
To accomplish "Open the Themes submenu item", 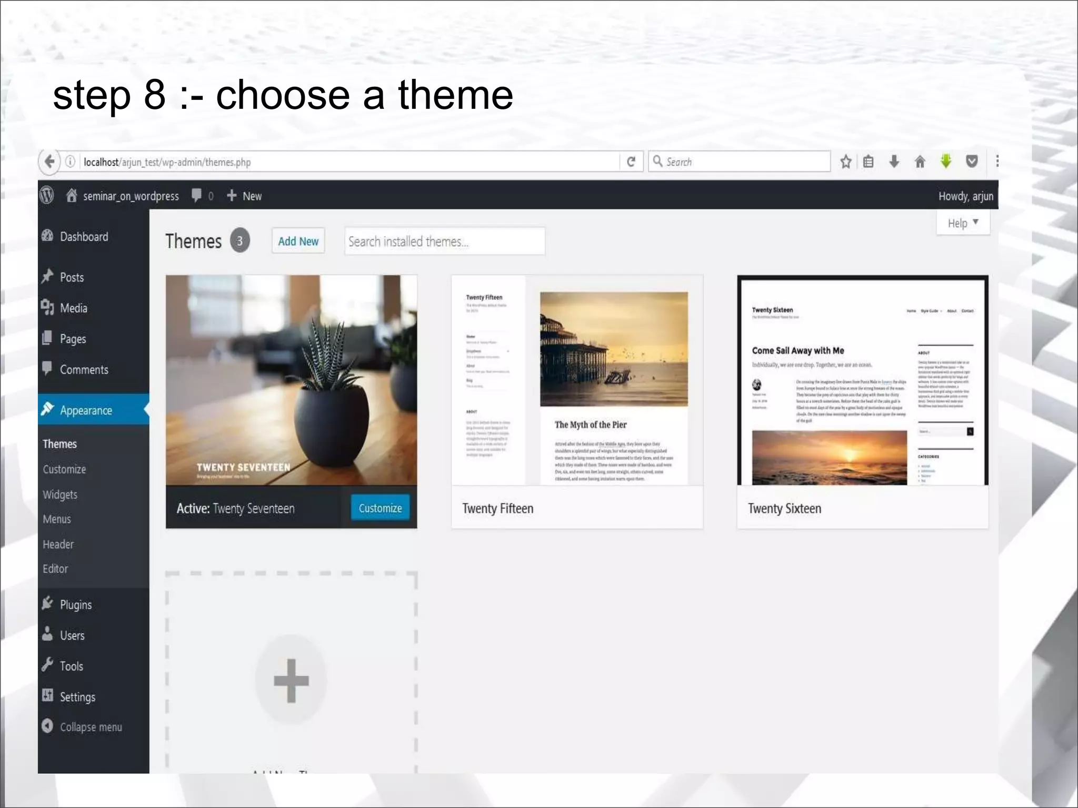I will [x=60, y=444].
